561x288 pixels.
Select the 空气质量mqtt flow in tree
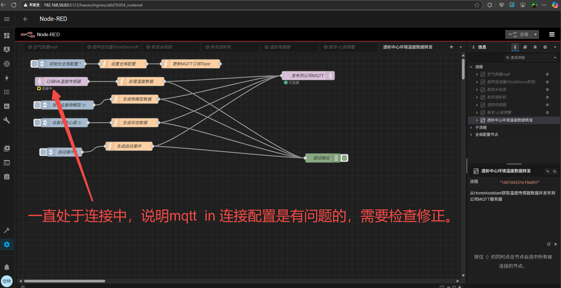498,74
